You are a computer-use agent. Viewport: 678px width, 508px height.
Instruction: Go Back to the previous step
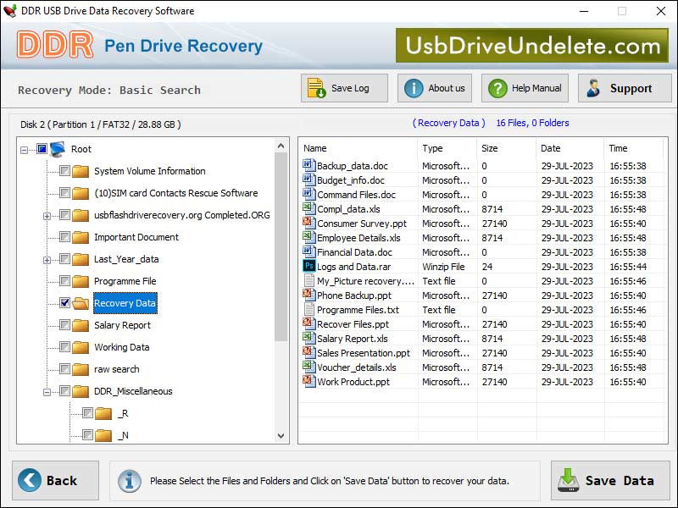coord(55,480)
